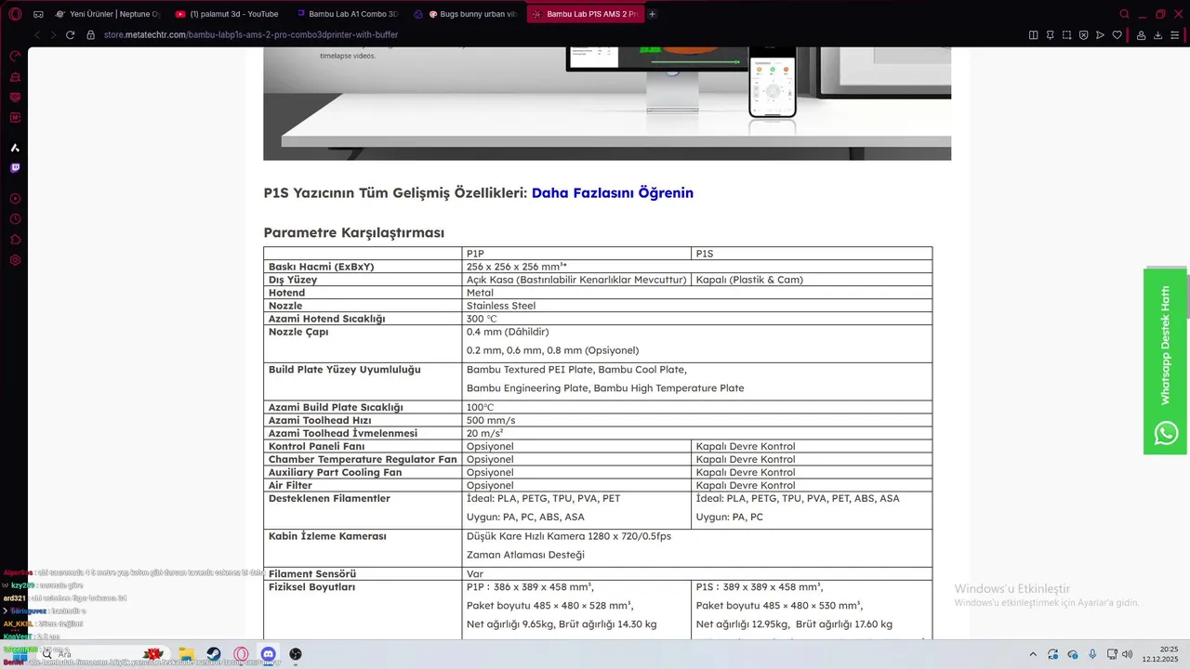This screenshot has width=1190, height=669.
Task: Open Extensions cube icon in sidebar
Action: [x=15, y=240]
